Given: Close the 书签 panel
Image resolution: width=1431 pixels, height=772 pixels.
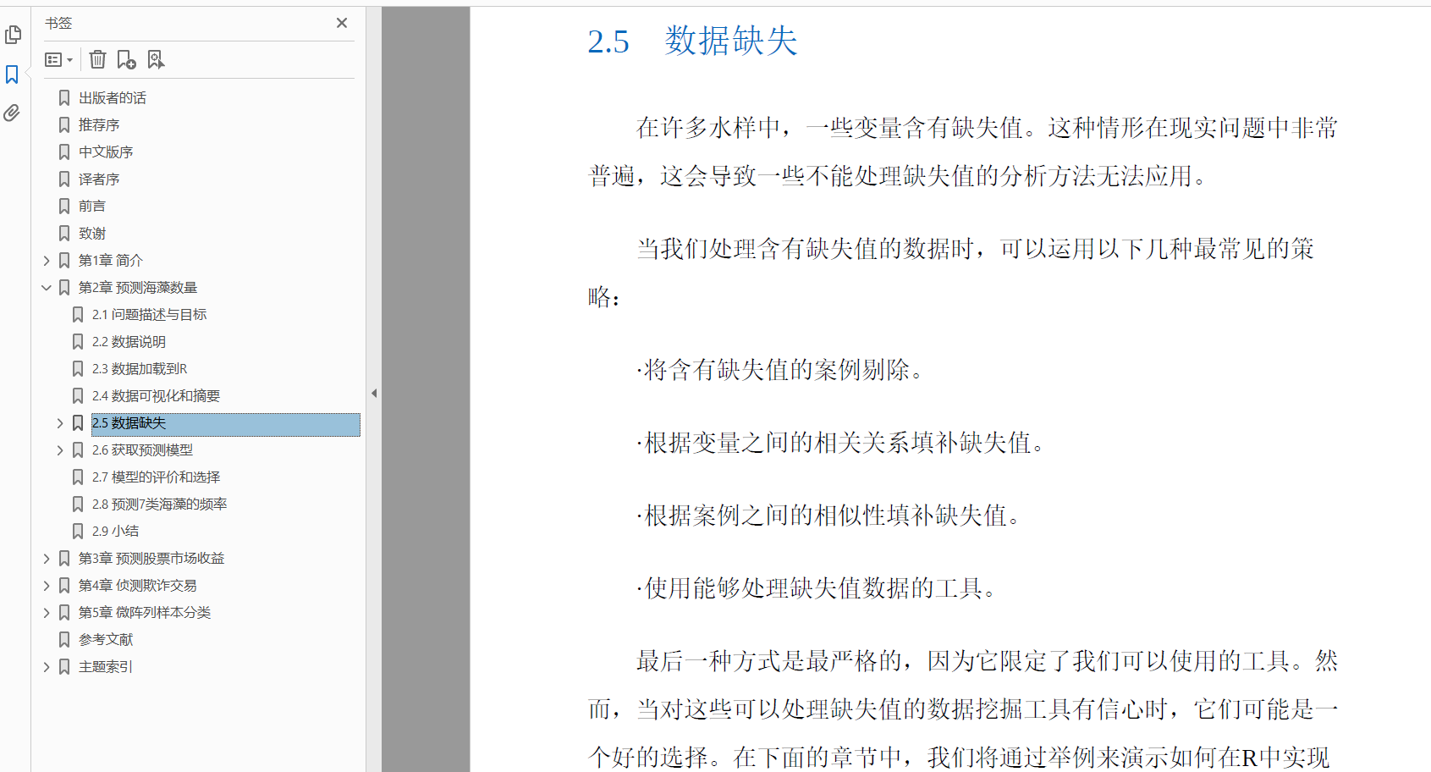Looking at the screenshot, I should pos(342,23).
